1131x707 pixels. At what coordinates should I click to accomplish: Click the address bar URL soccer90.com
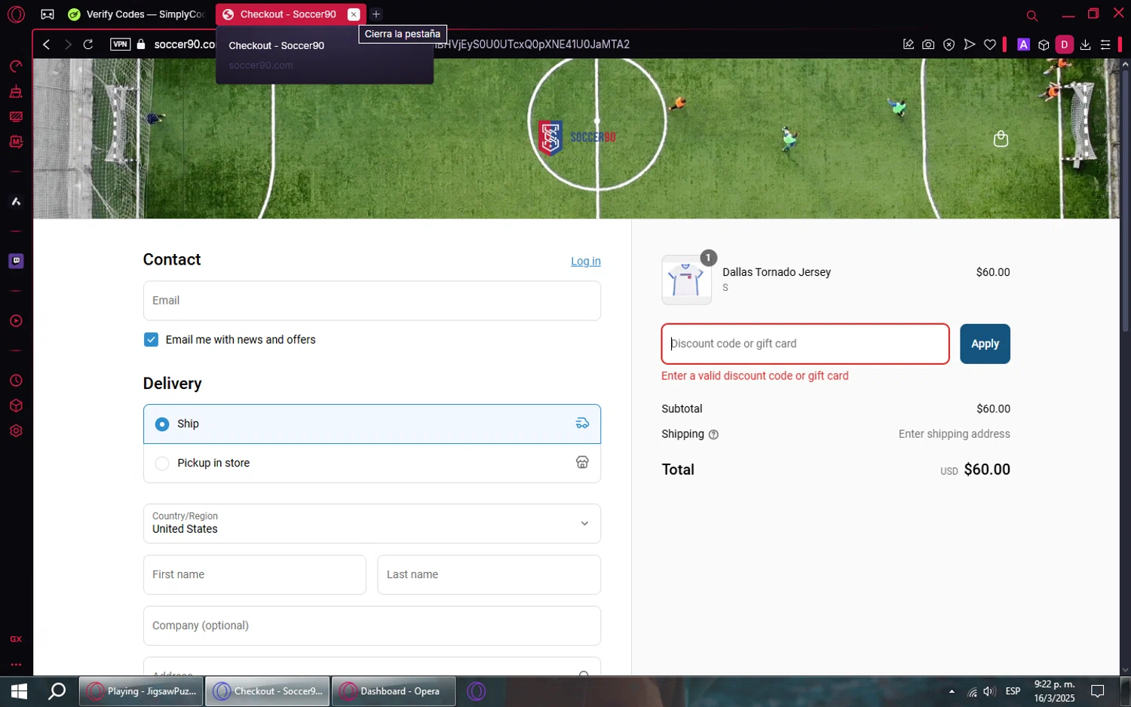184,44
